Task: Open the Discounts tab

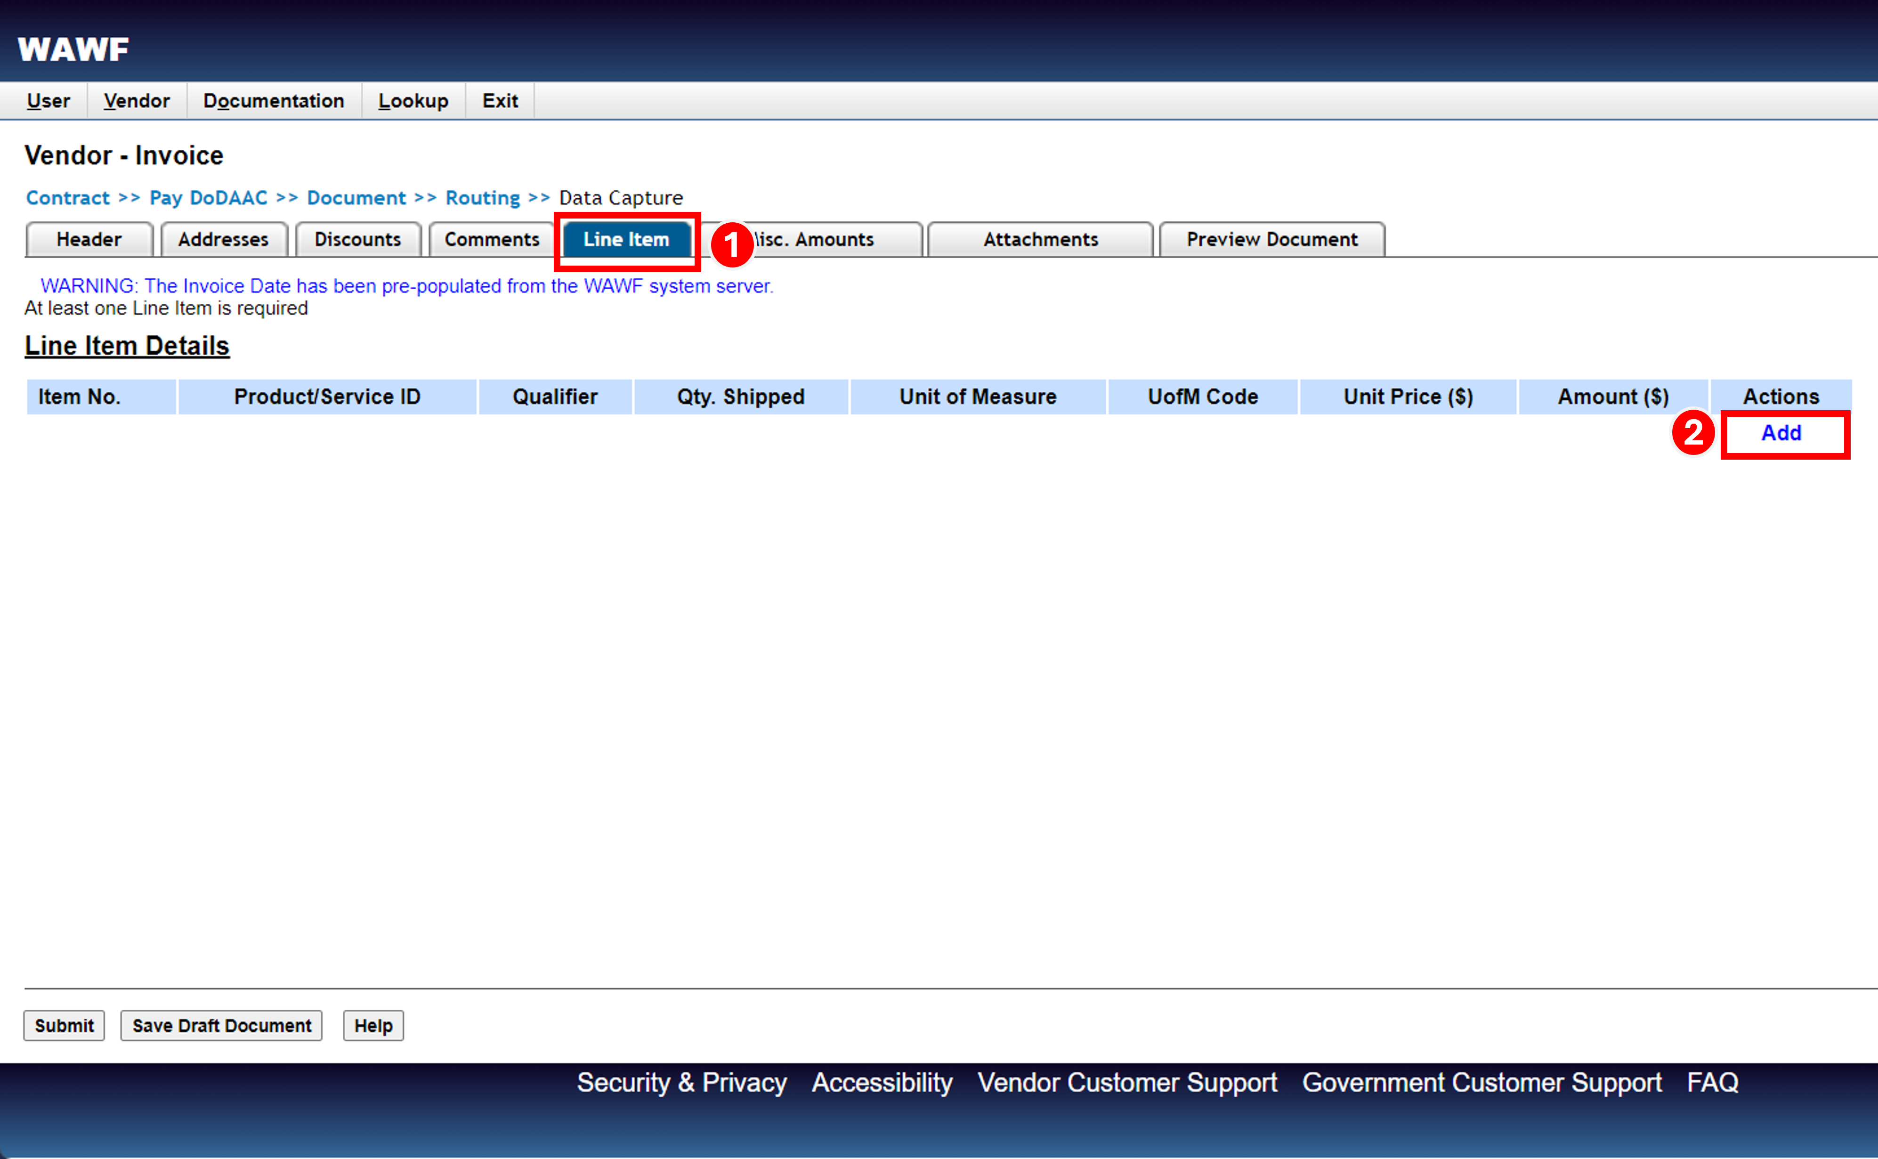Action: tap(357, 239)
